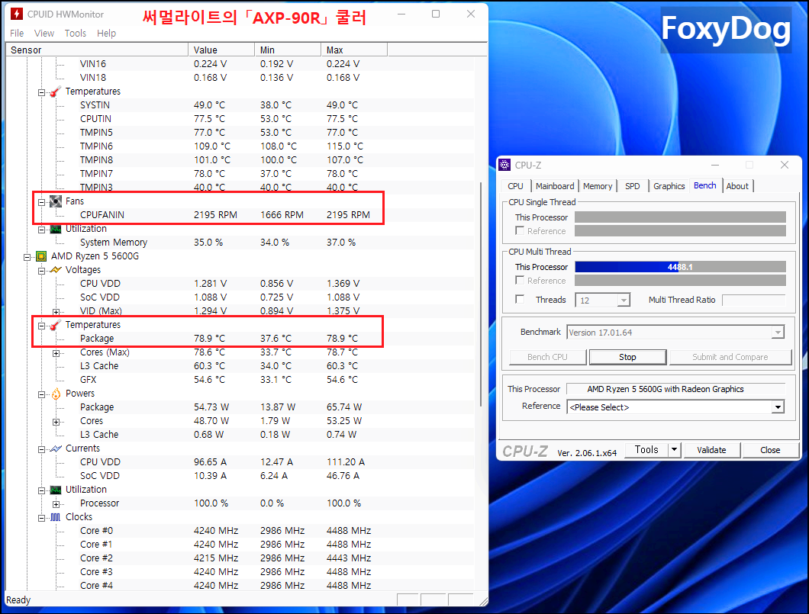Open the Threads count dropdown showing 12
This screenshot has height=614, width=809.
(624, 300)
